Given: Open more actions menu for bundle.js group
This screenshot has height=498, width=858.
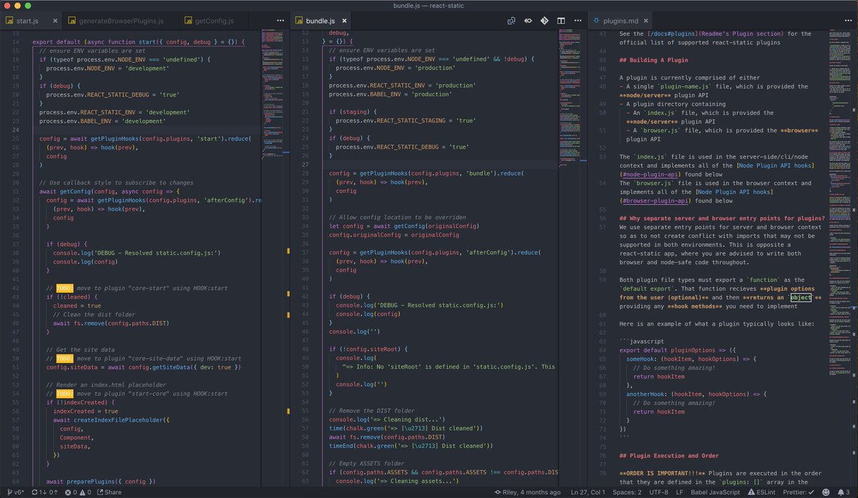Looking at the screenshot, I should coord(576,21).
